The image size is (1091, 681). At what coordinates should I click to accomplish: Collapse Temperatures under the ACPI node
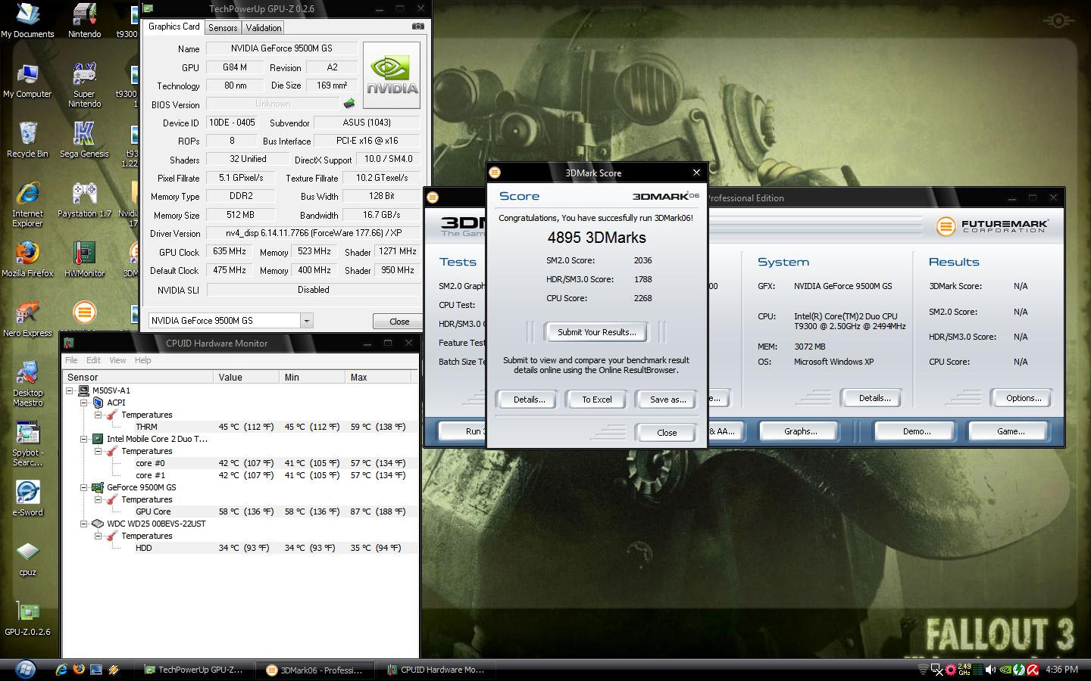coord(98,415)
